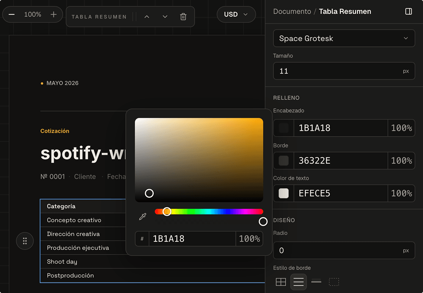
Task: Toggle the side panel layout icon
Action: click(408, 11)
